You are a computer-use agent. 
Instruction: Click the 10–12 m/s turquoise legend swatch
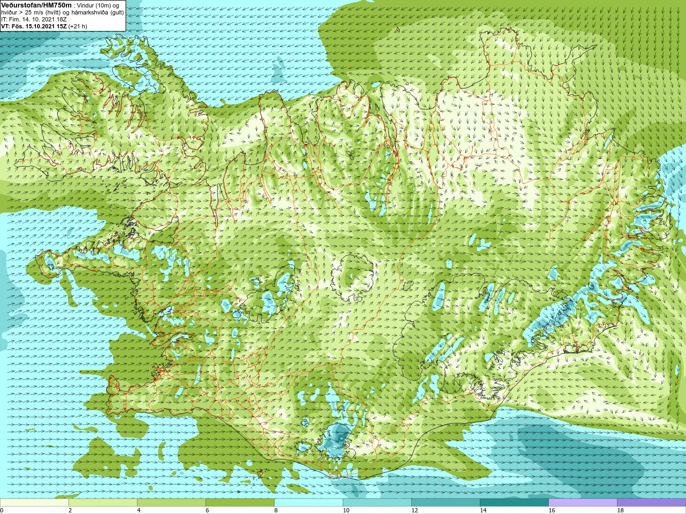tap(377, 503)
